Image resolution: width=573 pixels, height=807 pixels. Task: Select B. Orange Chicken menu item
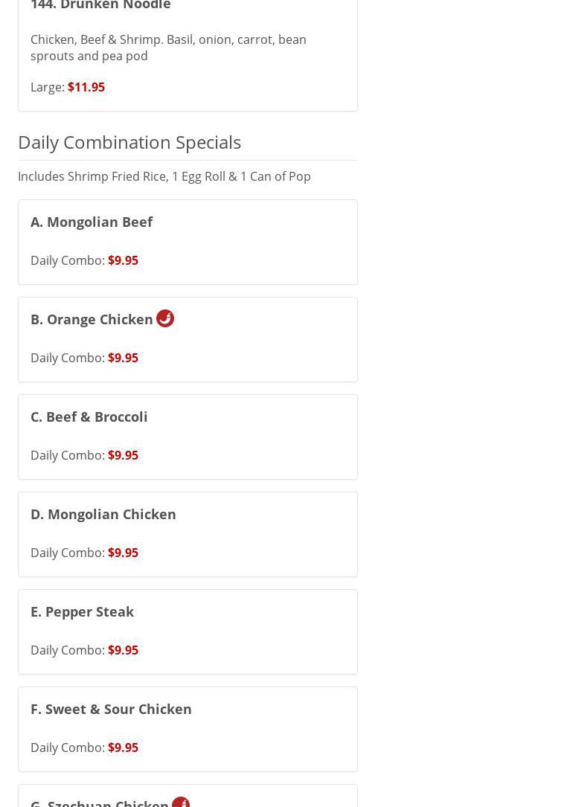[92, 319]
